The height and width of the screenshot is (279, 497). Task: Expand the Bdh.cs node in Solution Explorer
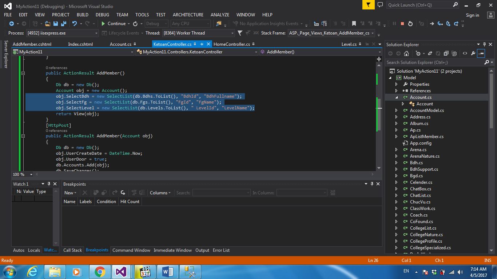(x=397, y=163)
